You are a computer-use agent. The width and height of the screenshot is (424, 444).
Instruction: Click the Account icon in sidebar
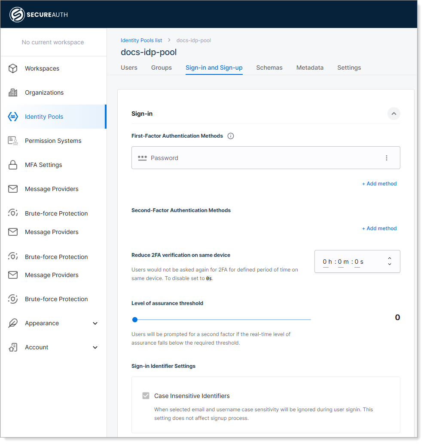[13, 347]
